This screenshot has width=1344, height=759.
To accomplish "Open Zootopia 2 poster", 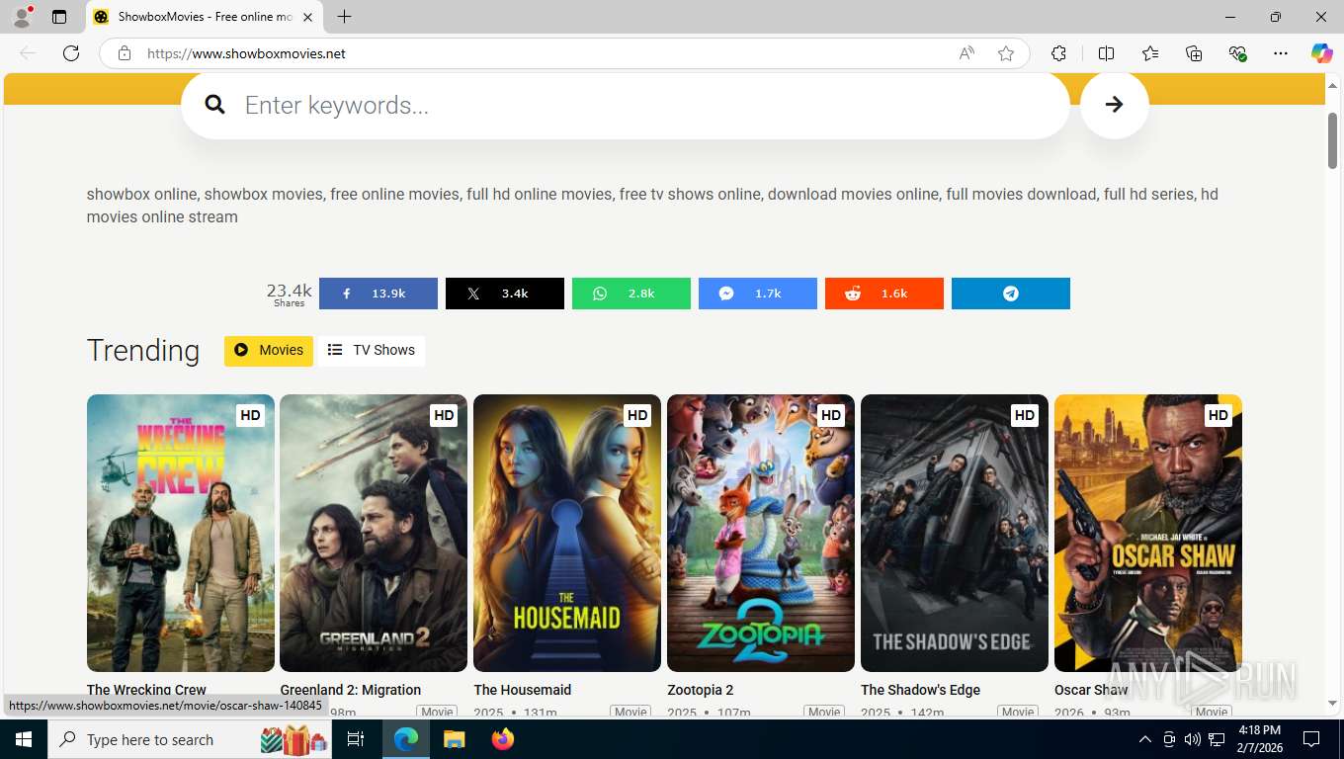I will coord(761,534).
